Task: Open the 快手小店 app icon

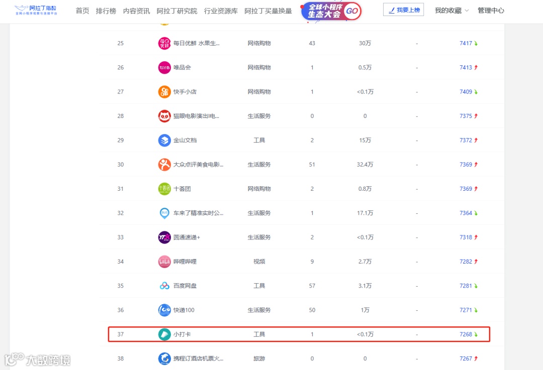Action: (x=164, y=92)
